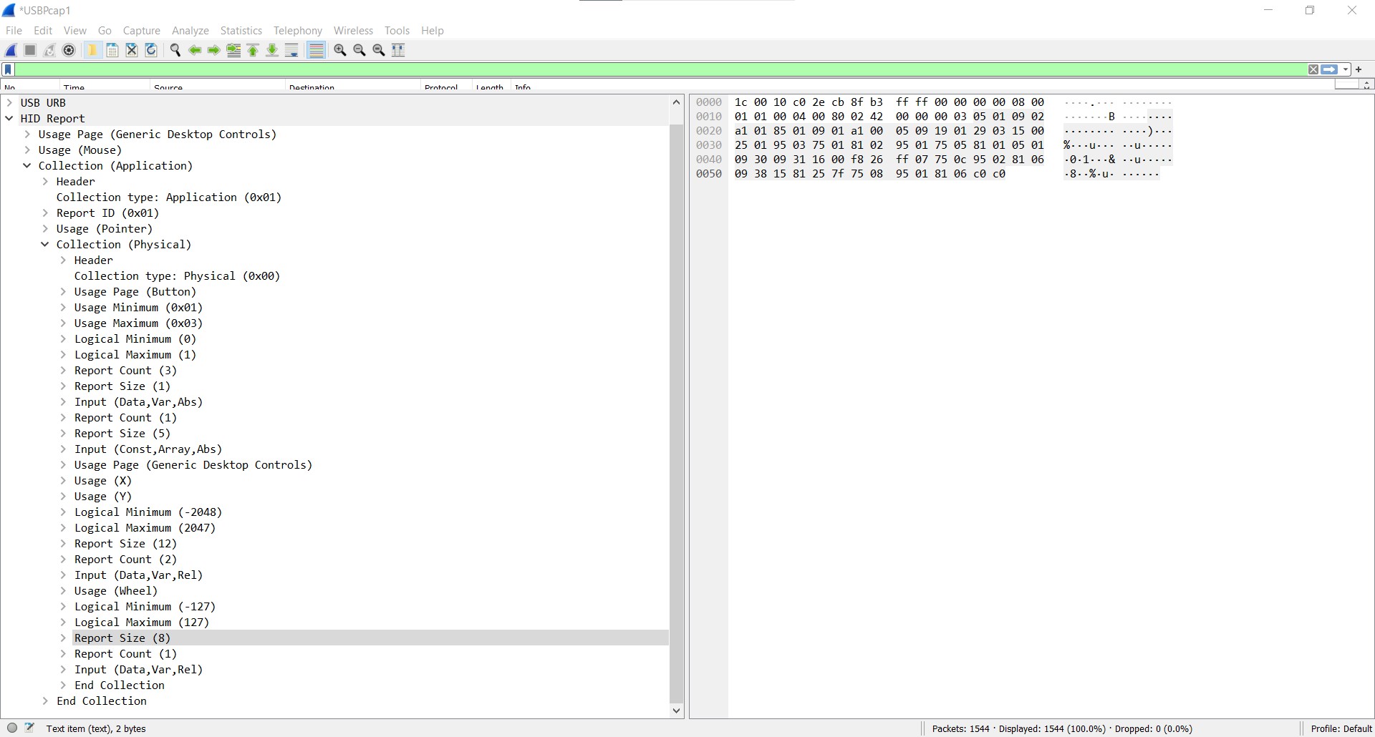Click the display filter input field
Image resolution: width=1375 pixels, height=737 pixels.
tap(660, 69)
